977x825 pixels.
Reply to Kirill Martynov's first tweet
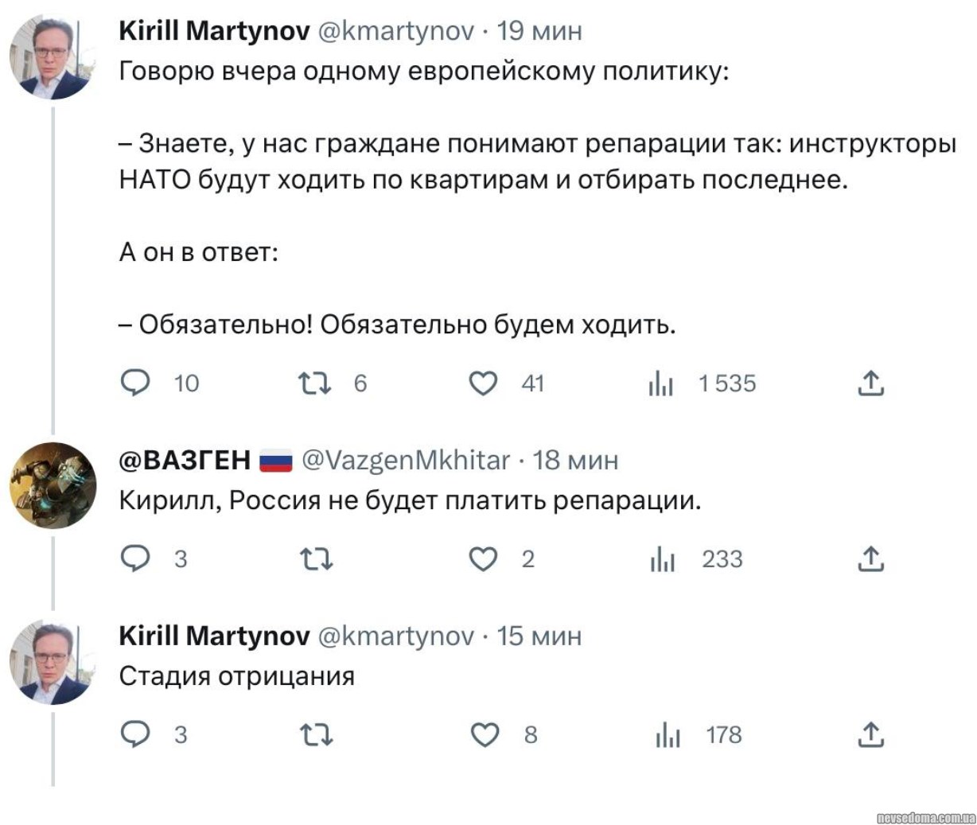(x=136, y=383)
